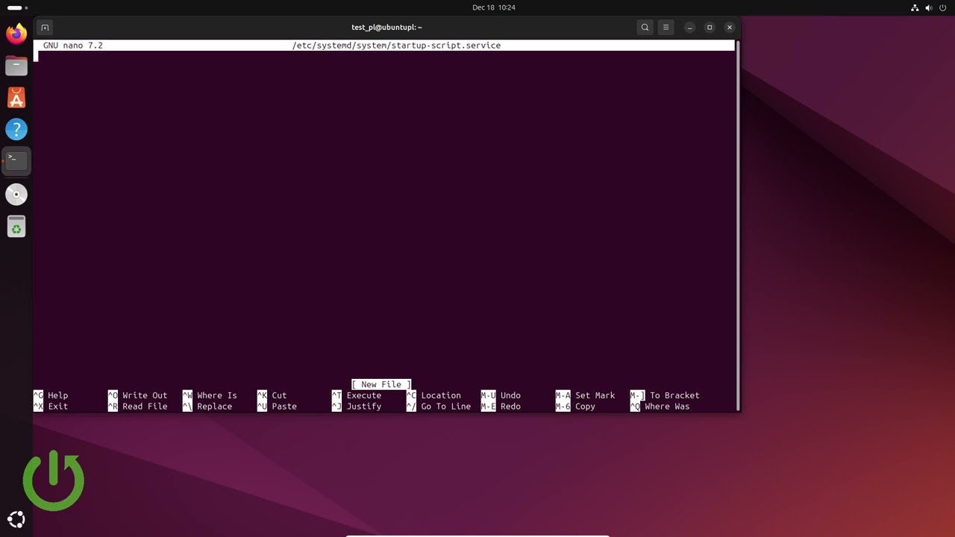Open the volume icon in the top bar
The image size is (955, 537).
point(929,7)
